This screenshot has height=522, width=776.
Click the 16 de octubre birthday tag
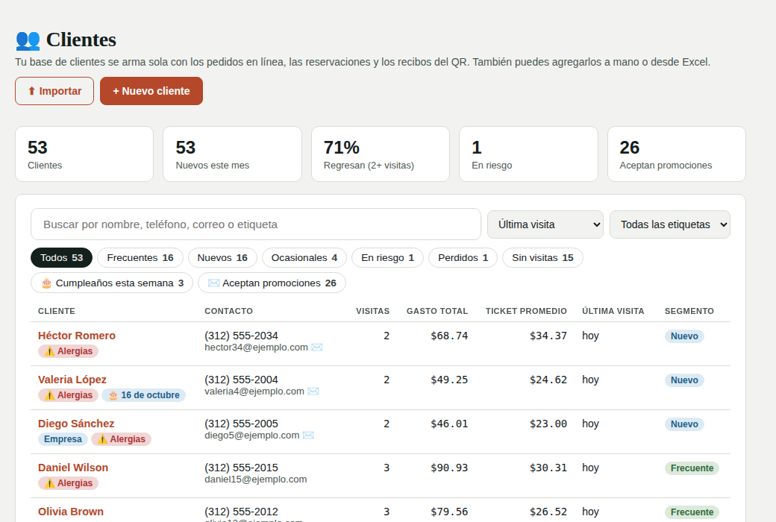click(x=144, y=395)
